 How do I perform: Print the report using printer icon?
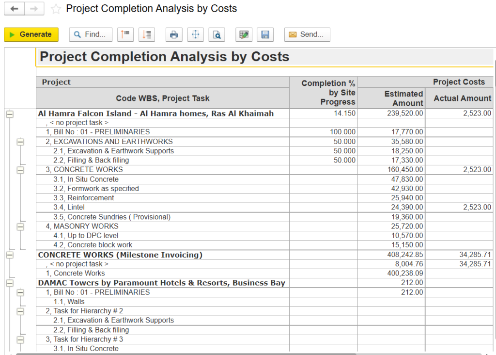(174, 34)
